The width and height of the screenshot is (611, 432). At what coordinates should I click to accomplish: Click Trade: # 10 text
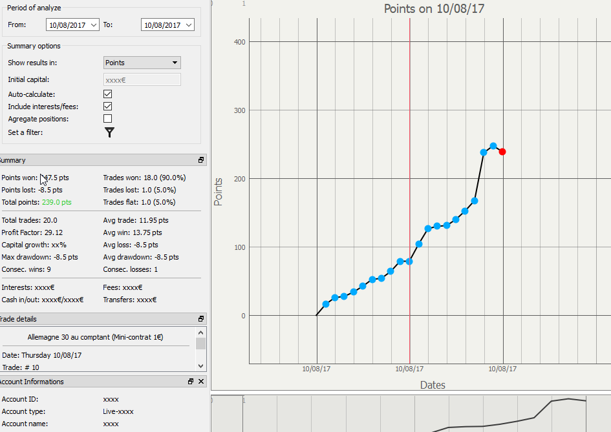coord(21,367)
